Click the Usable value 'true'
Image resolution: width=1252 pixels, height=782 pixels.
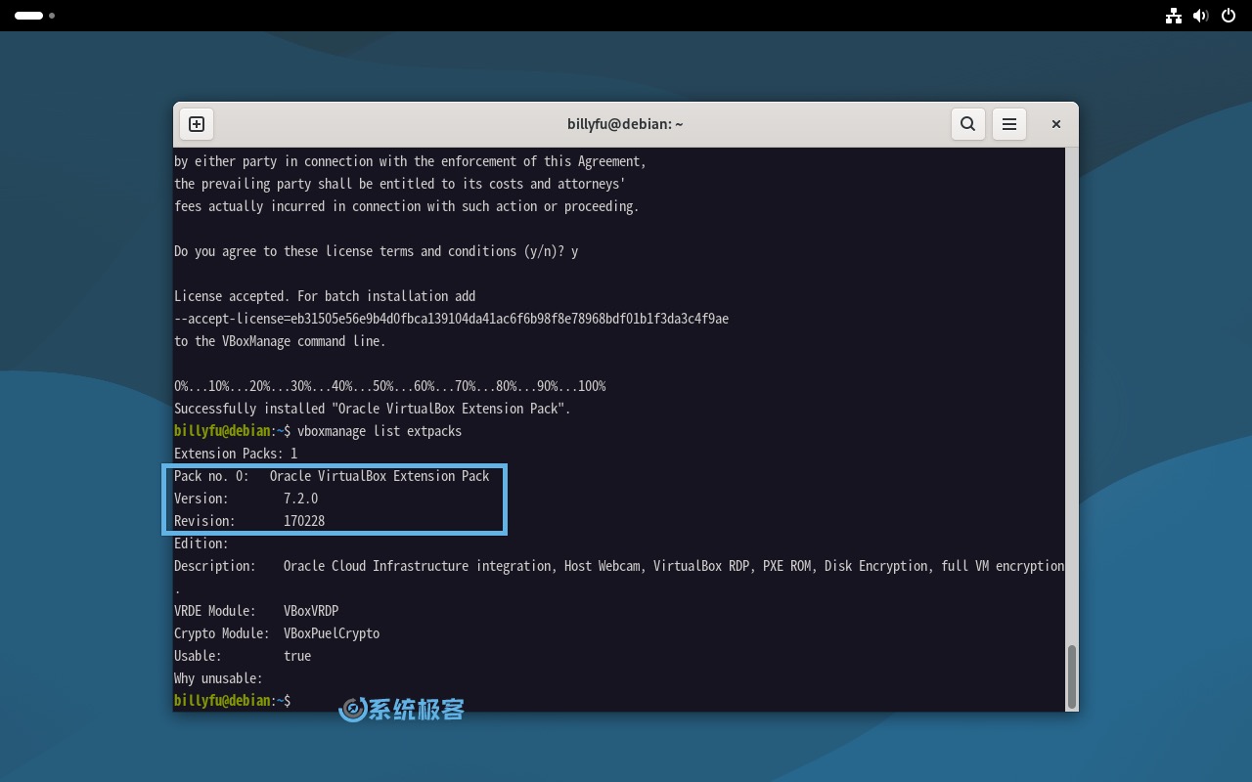pos(297,656)
